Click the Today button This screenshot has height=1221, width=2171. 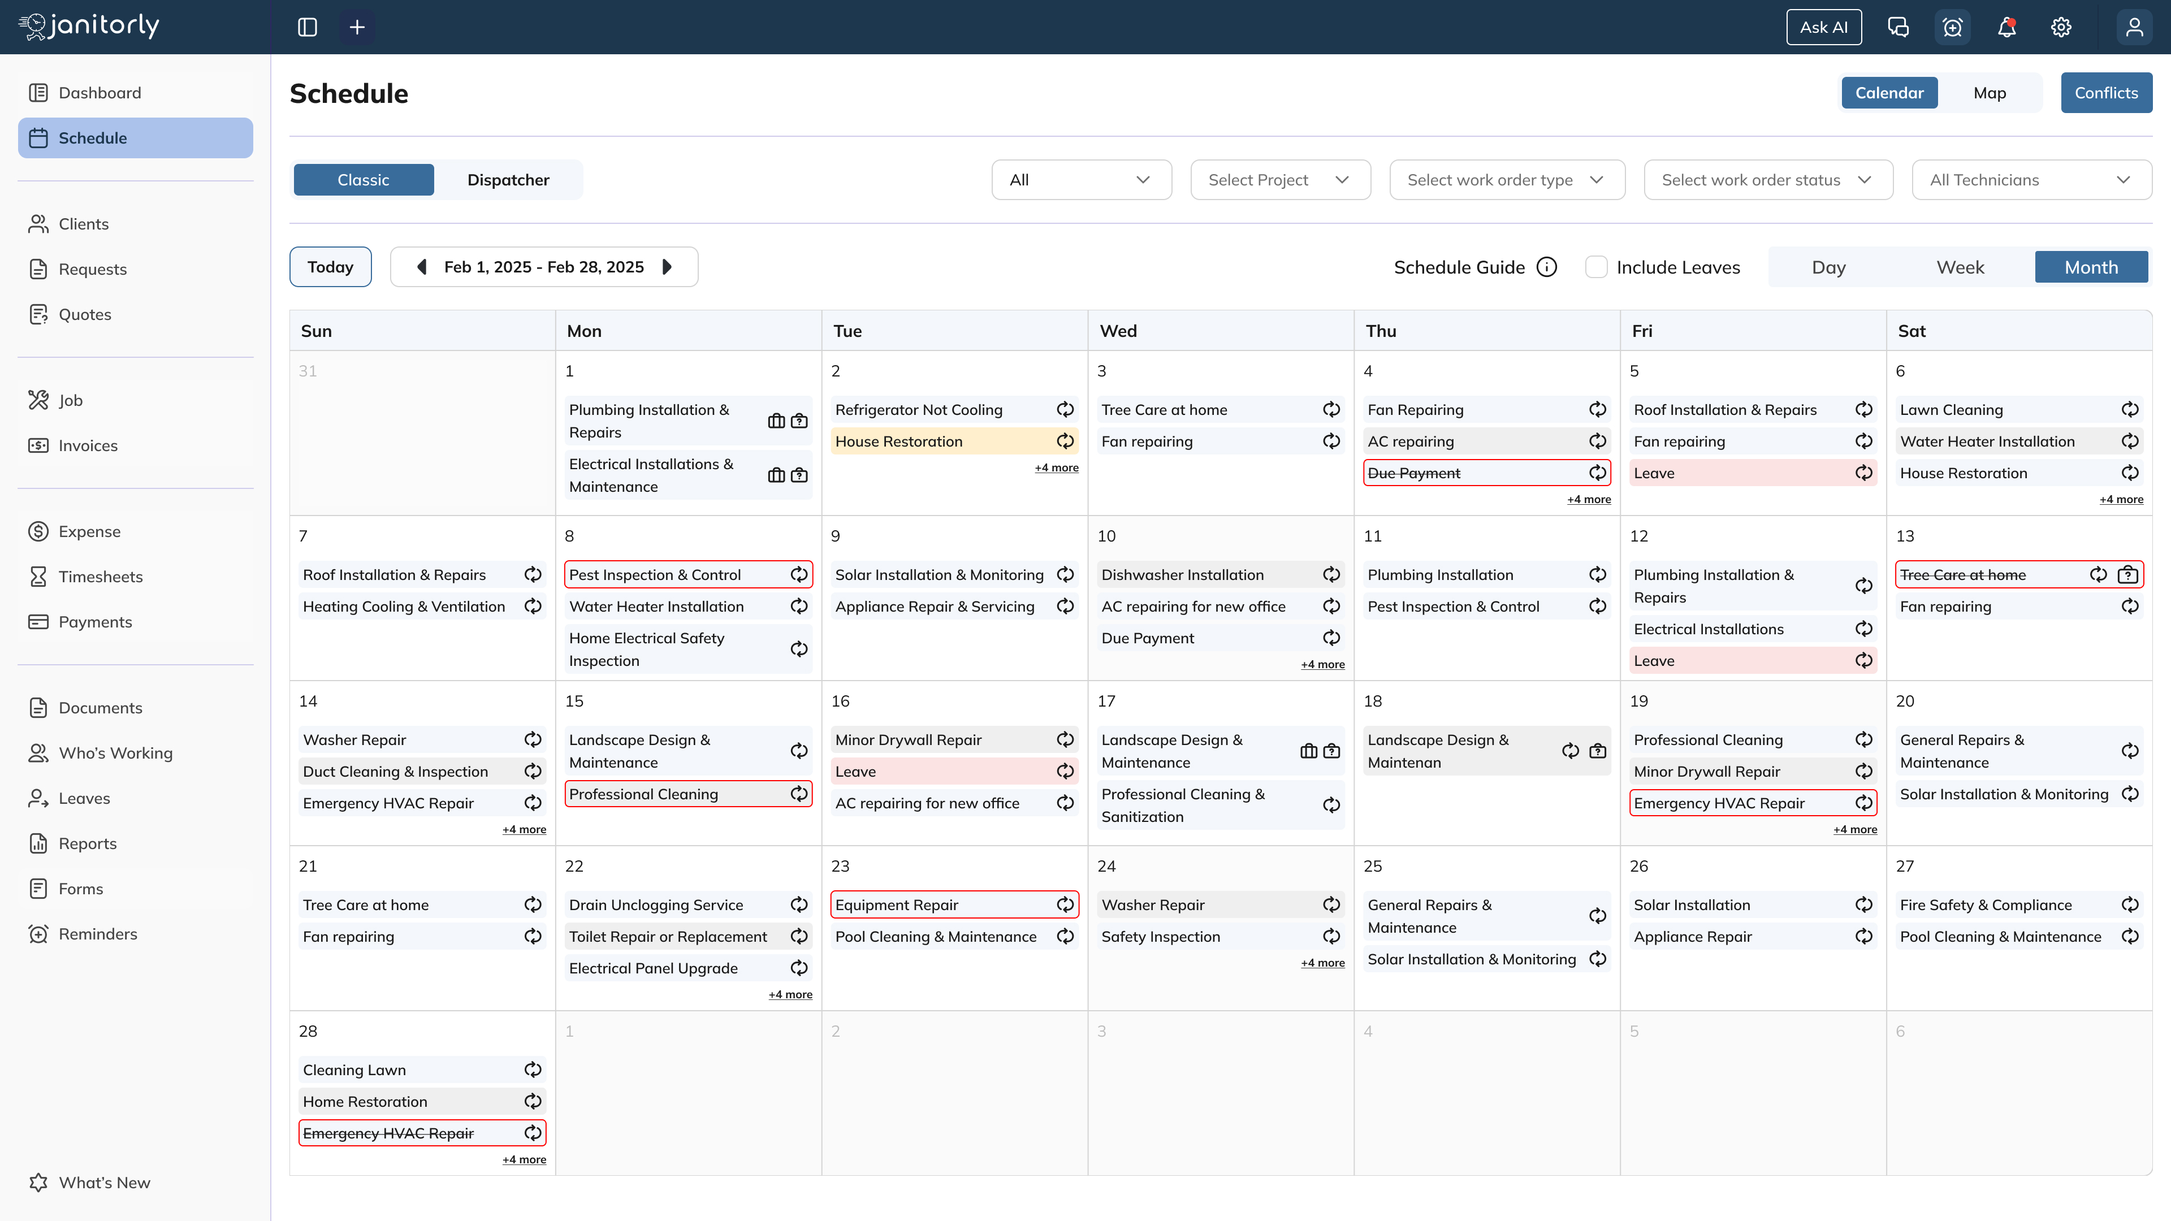point(330,267)
